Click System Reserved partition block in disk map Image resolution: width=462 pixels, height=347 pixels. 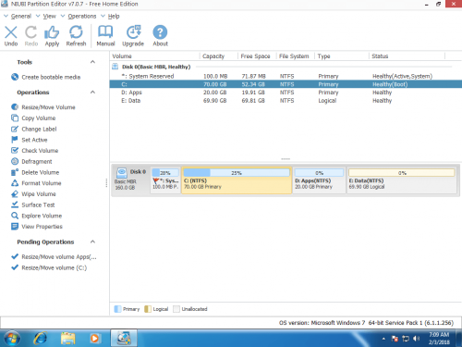[x=165, y=180]
